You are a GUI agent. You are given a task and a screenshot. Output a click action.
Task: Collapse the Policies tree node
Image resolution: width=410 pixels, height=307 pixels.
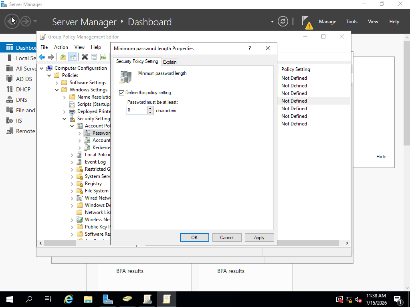tap(49, 75)
